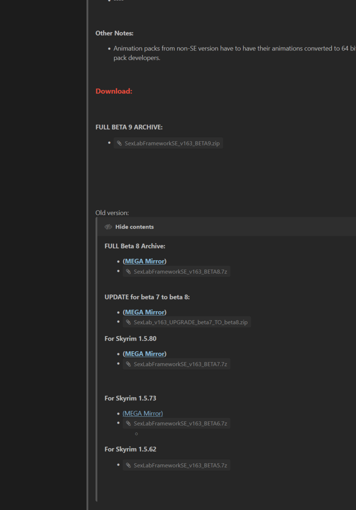The height and width of the screenshot is (510, 356).
Task: Click the crossed-eye icon next to Hide contents
Action: (x=108, y=227)
